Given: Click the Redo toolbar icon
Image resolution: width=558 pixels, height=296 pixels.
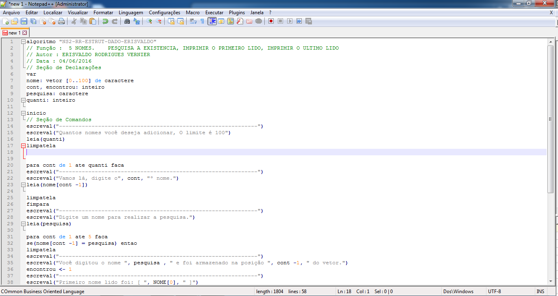Looking at the screenshot, I should tap(115, 21).
